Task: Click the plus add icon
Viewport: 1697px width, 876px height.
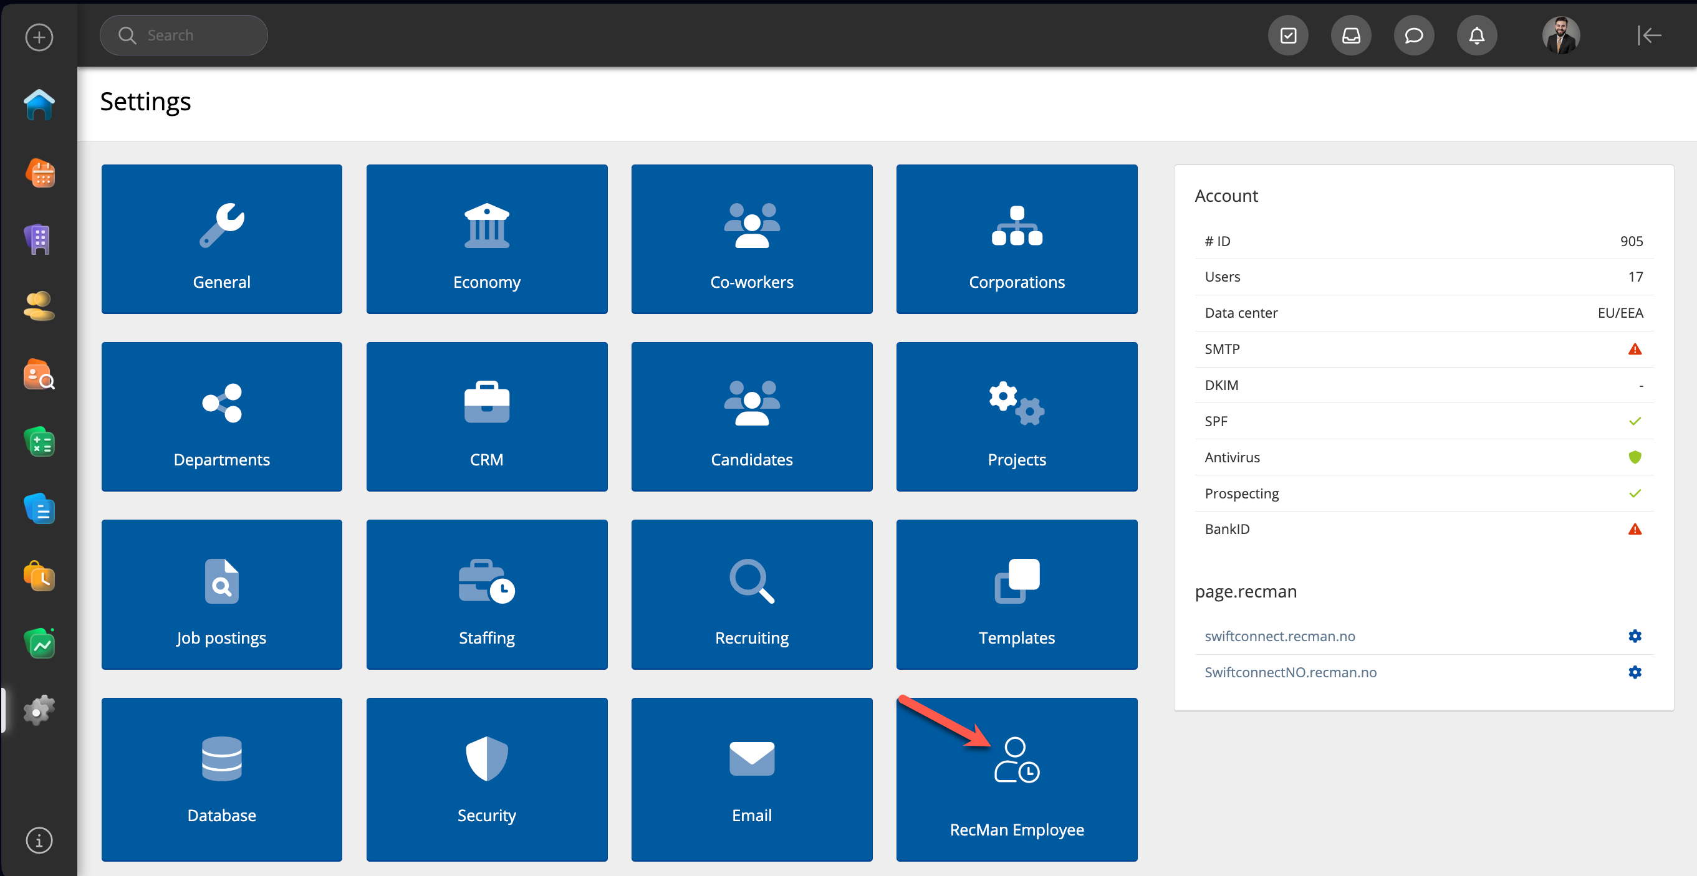Action: click(39, 37)
